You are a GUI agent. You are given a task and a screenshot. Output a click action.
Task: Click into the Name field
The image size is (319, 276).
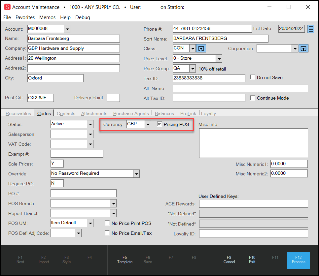[73, 39]
